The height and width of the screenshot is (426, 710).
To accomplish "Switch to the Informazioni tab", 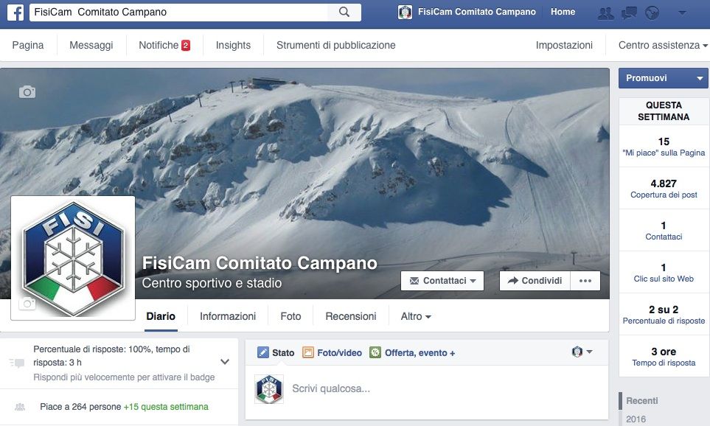I will (228, 316).
